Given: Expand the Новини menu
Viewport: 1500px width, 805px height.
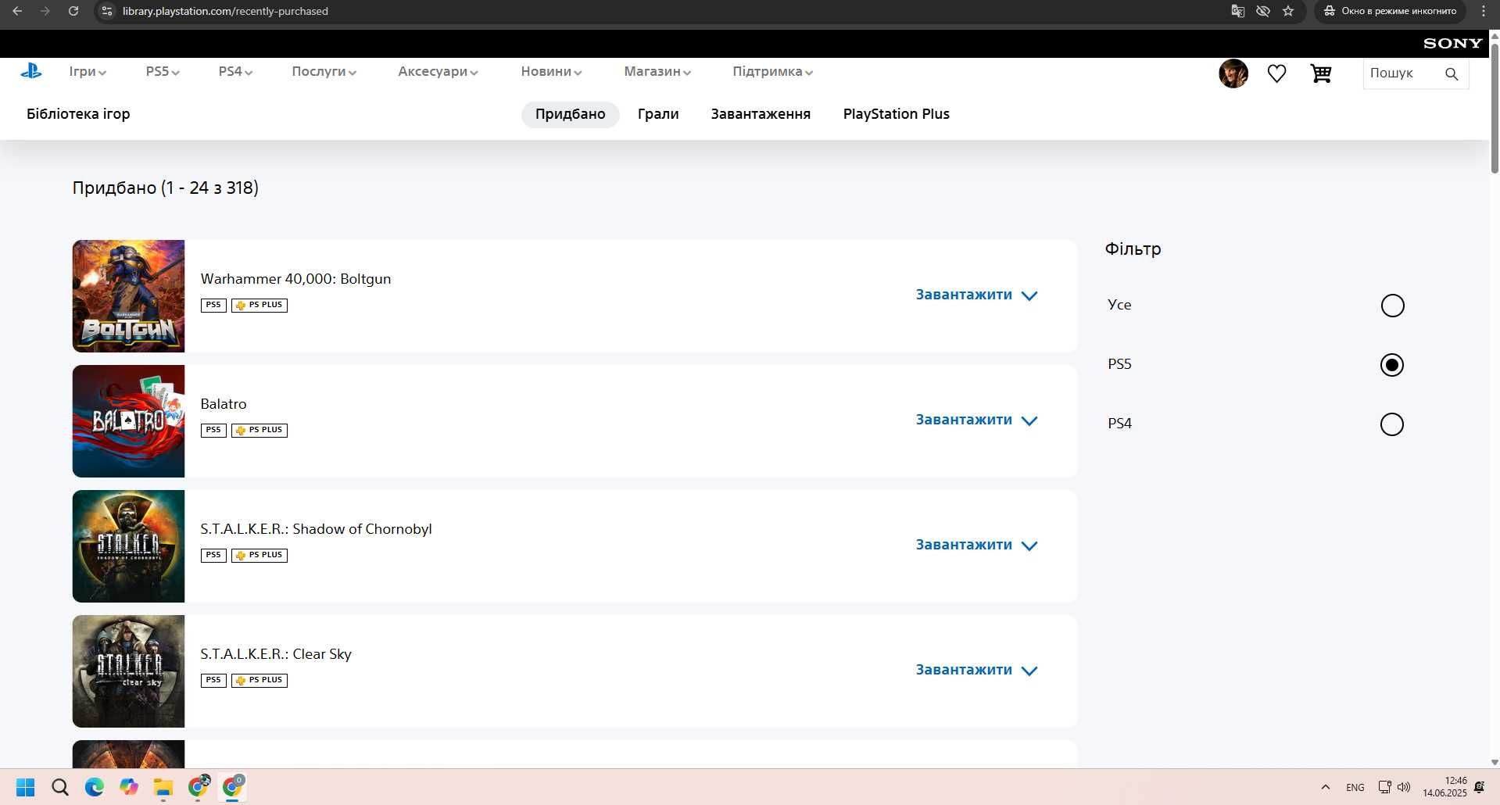Looking at the screenshot, I should (551, 71).
